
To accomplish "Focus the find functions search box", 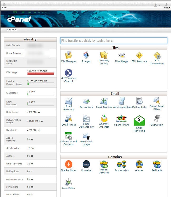I will 114,40.
